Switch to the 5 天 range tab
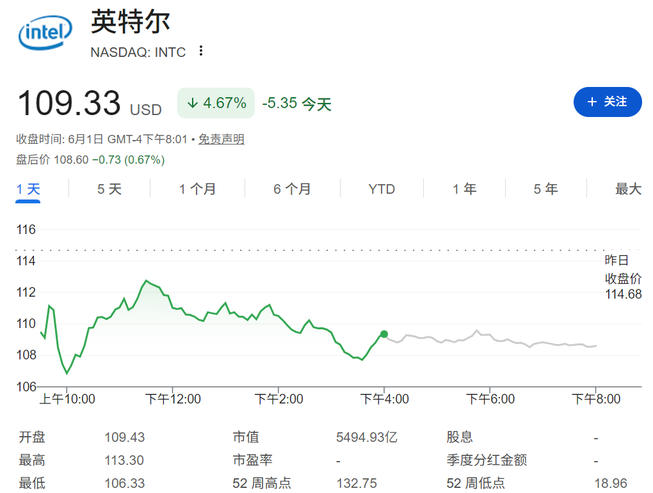Viewport: 653px width, 493px height. (109, 189)
